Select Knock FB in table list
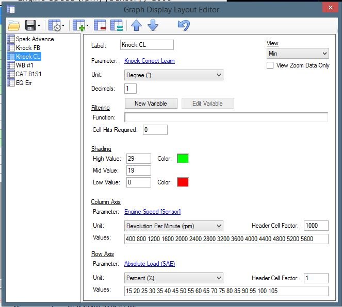The width and height of the screenshot is (342, 307). pos(28,48)
